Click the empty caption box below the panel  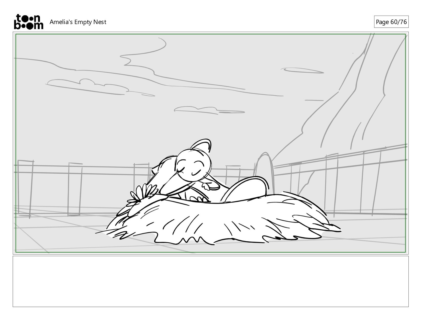point(211,281)
